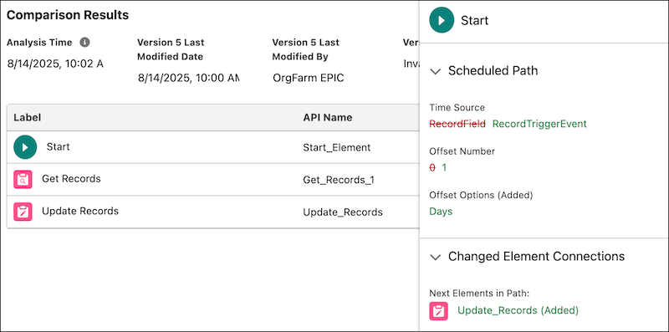Click the Get_Records_1 API name cell
The image size is (669, 332).
pyautogui.click(x=339, y=180)
